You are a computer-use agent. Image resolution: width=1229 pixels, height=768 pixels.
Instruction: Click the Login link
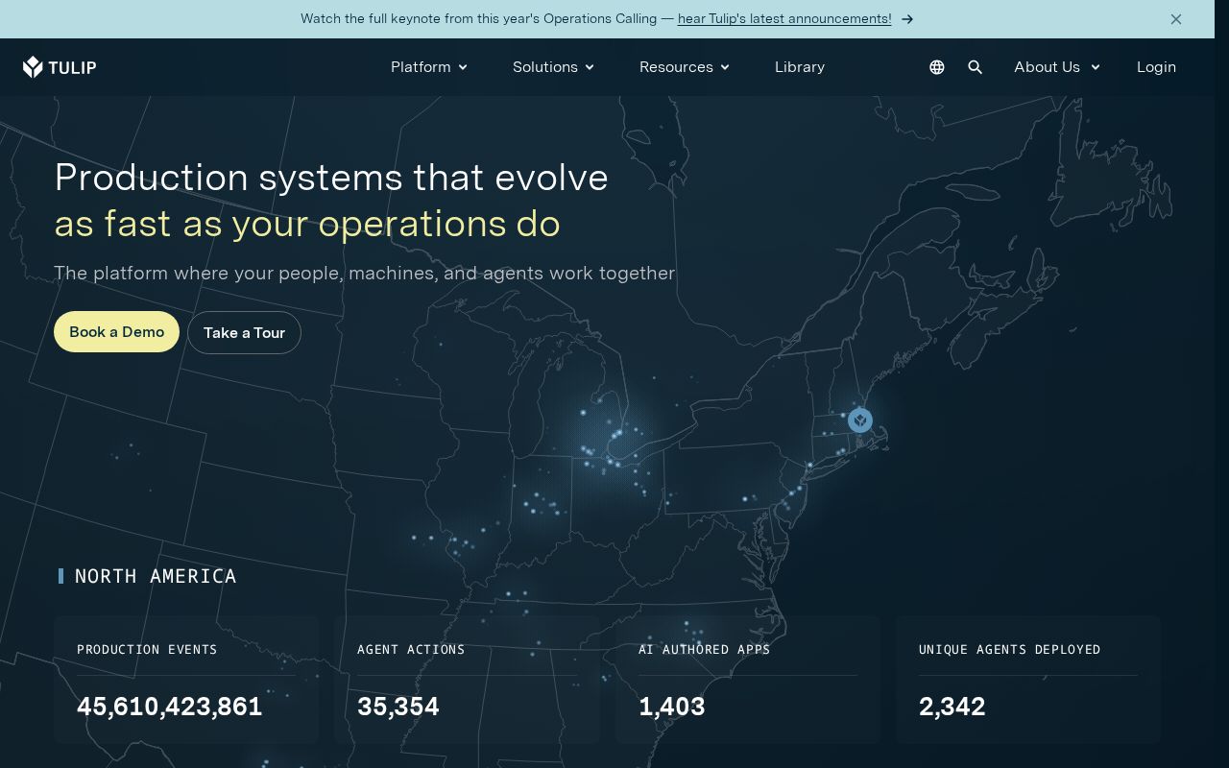point(1156,67)
